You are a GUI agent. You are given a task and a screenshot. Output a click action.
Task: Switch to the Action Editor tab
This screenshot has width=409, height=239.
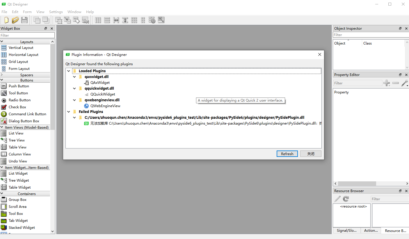pyautogui.click(x=371, y=230)
